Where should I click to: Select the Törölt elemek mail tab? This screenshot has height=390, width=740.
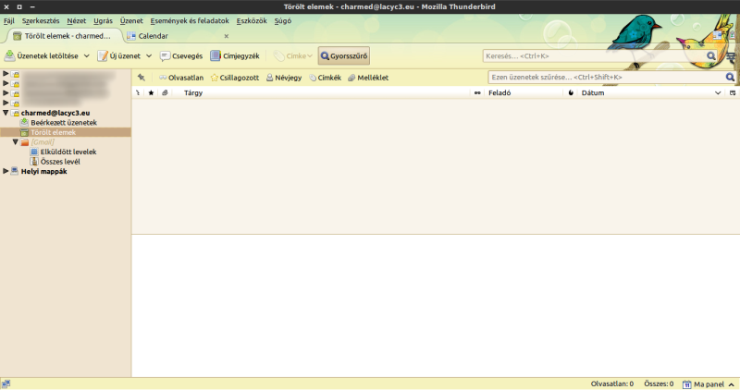point(63,36)
